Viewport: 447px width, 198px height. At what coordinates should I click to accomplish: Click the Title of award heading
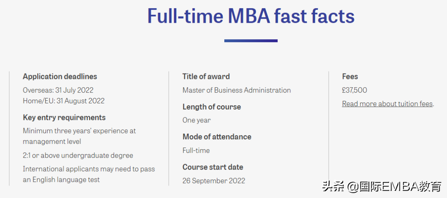tap(206, 76)
